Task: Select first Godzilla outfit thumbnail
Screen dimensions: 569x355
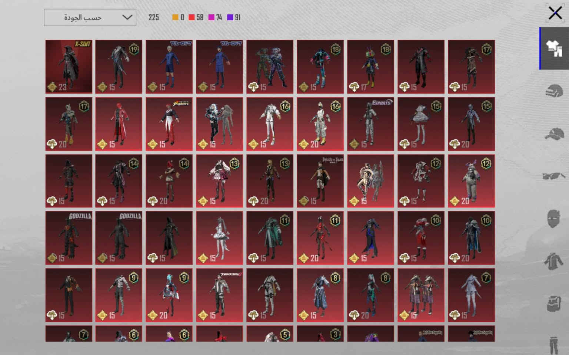Action: (69, 238)
